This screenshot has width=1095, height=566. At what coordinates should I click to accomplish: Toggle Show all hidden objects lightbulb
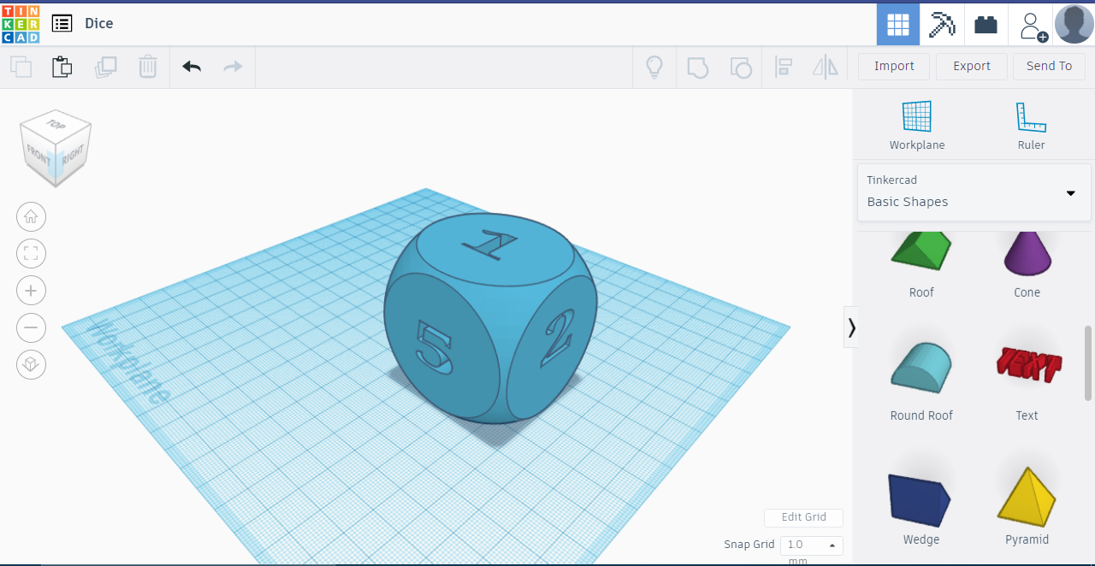pos(654,66)
